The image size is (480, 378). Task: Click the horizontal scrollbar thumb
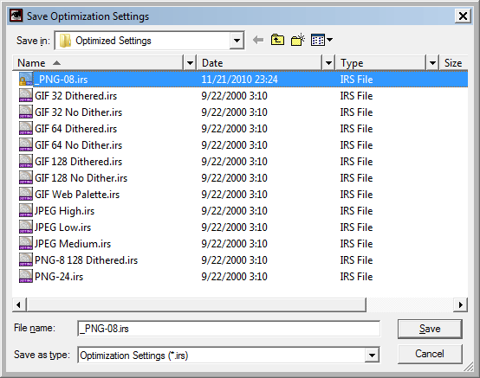196,304
